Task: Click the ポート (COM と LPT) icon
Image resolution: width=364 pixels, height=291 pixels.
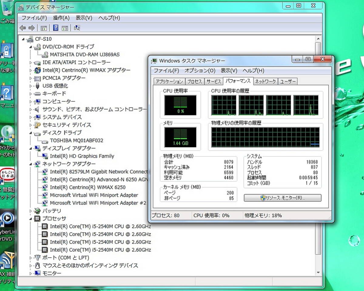Action: click(38, 258)
